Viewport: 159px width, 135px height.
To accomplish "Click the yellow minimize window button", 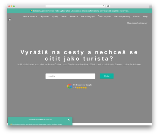I will [11, 6].
